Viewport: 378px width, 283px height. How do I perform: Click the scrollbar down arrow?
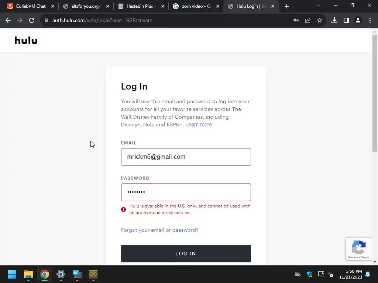375,262
